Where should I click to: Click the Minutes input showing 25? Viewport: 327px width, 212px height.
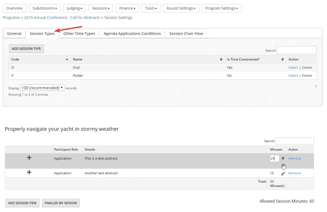(274, 158)
